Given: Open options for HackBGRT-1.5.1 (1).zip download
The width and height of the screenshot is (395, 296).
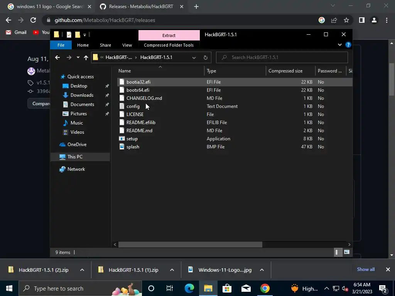Looking at the screenshot, I should coord(172,270).
